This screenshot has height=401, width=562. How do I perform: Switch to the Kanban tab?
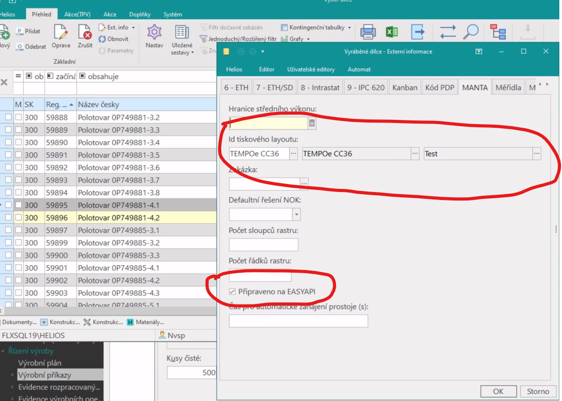coord(405,88)
